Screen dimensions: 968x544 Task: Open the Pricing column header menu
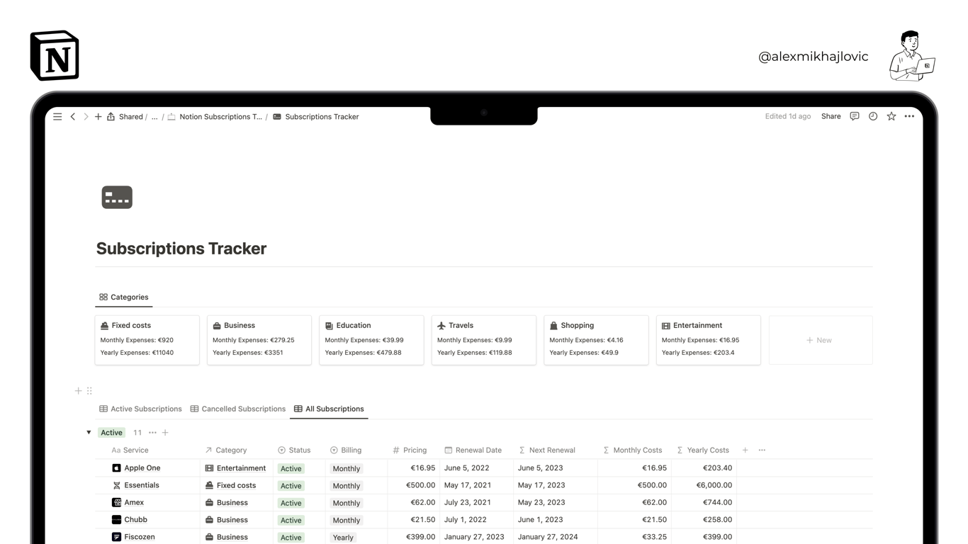[x=410, y=450]
